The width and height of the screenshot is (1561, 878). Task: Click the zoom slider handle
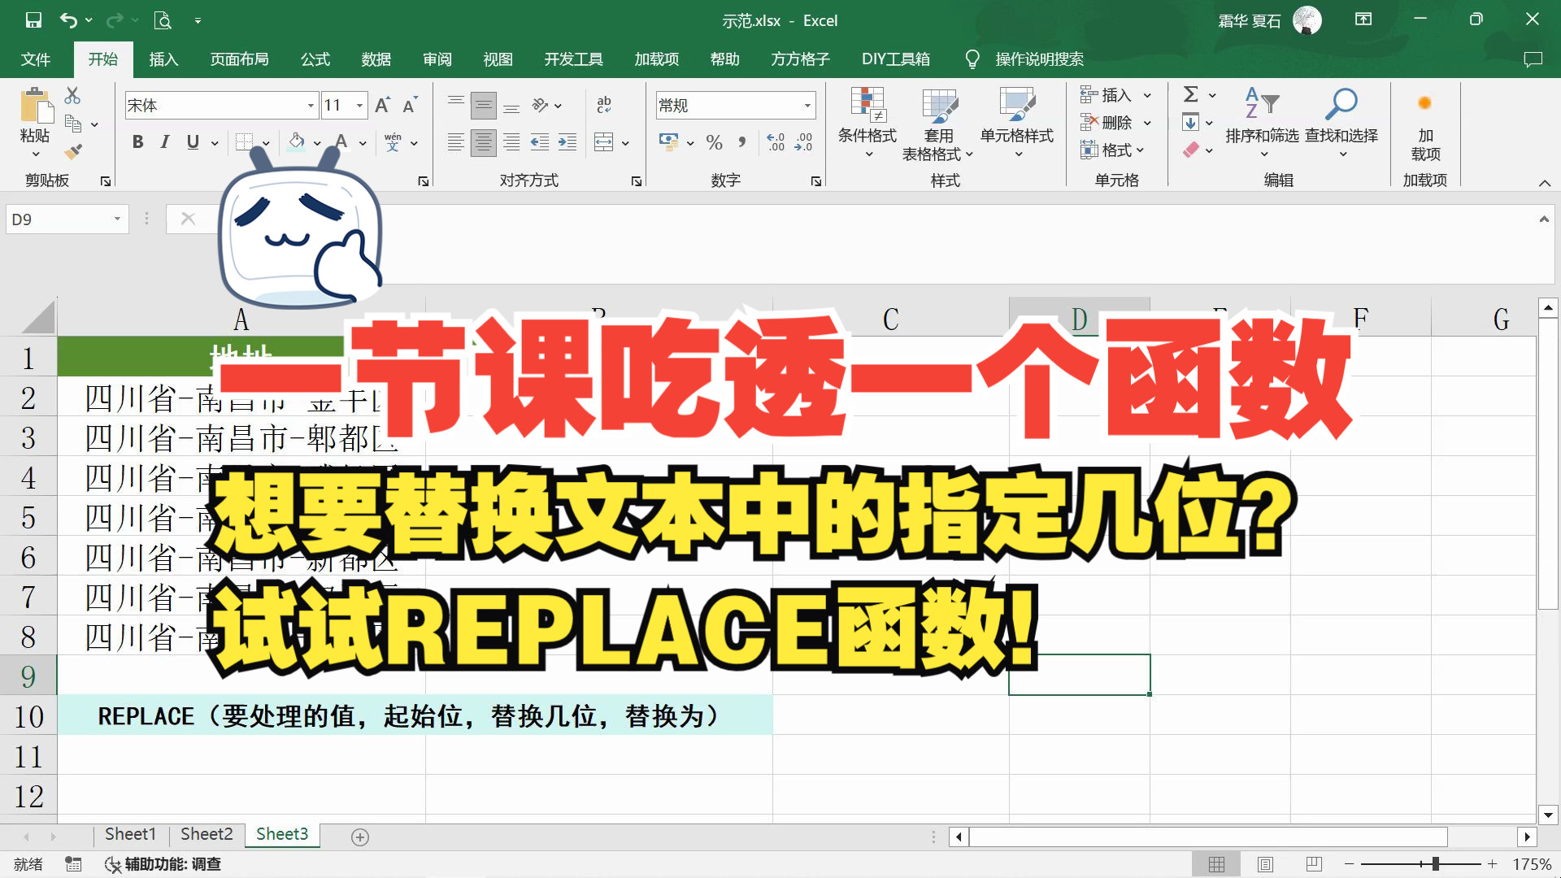(x=1436, y=864)
